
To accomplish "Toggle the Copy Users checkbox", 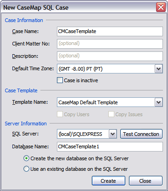I will [x=60, y=114].
